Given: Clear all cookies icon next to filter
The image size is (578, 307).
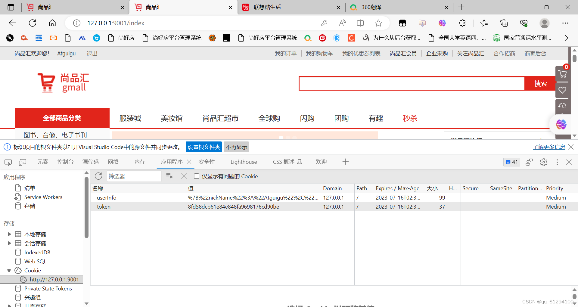Looking at the screenshot, I should point(169,176).
